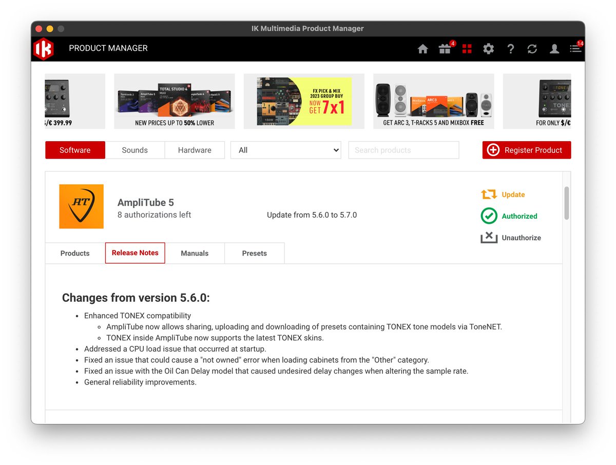Viewport: 616px width, 465px height.
Task: Click the green Authorized checkmark icon
Action: pyautogui.click(x=489, y=216)
